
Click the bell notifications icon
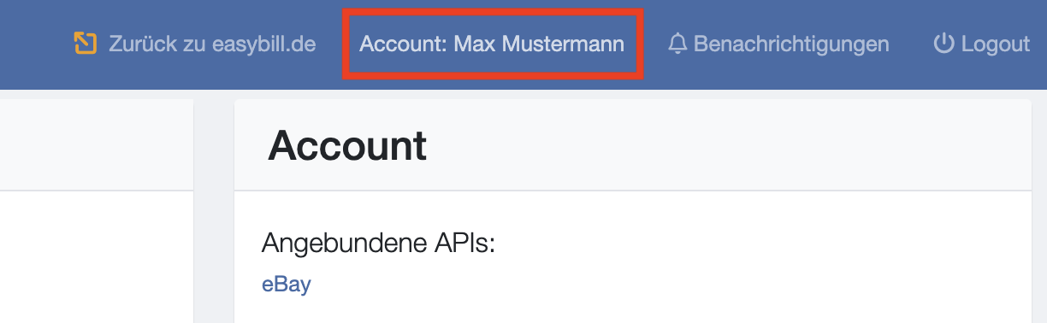[677, 43]
